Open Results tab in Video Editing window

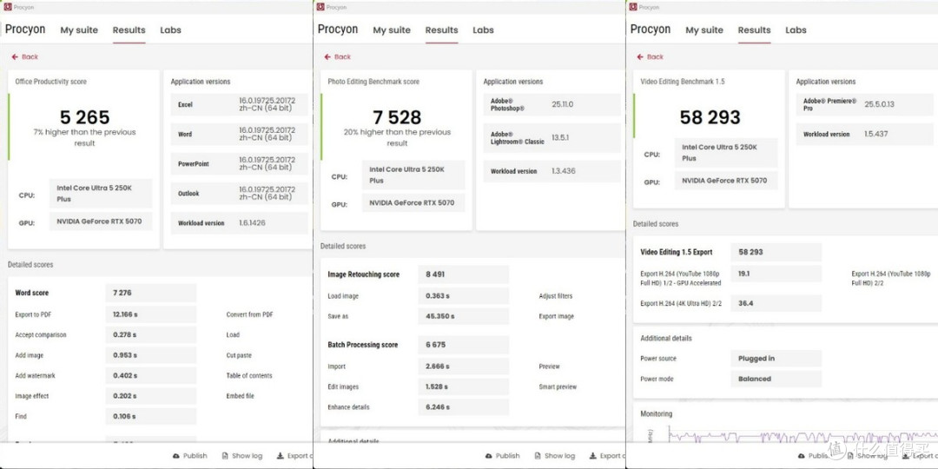pyautogui.click(x=755, y=30)
